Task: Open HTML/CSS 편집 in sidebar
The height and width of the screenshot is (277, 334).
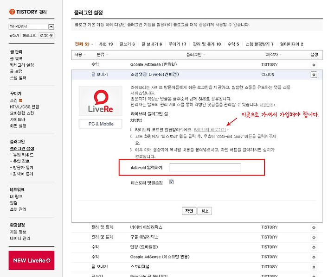Action: pyautogui.click(x=24, y=107)
